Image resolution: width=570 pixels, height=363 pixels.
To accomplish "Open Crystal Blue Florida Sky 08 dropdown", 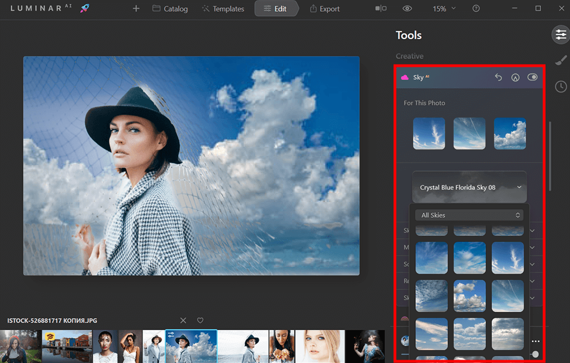I will pos(469,187).
